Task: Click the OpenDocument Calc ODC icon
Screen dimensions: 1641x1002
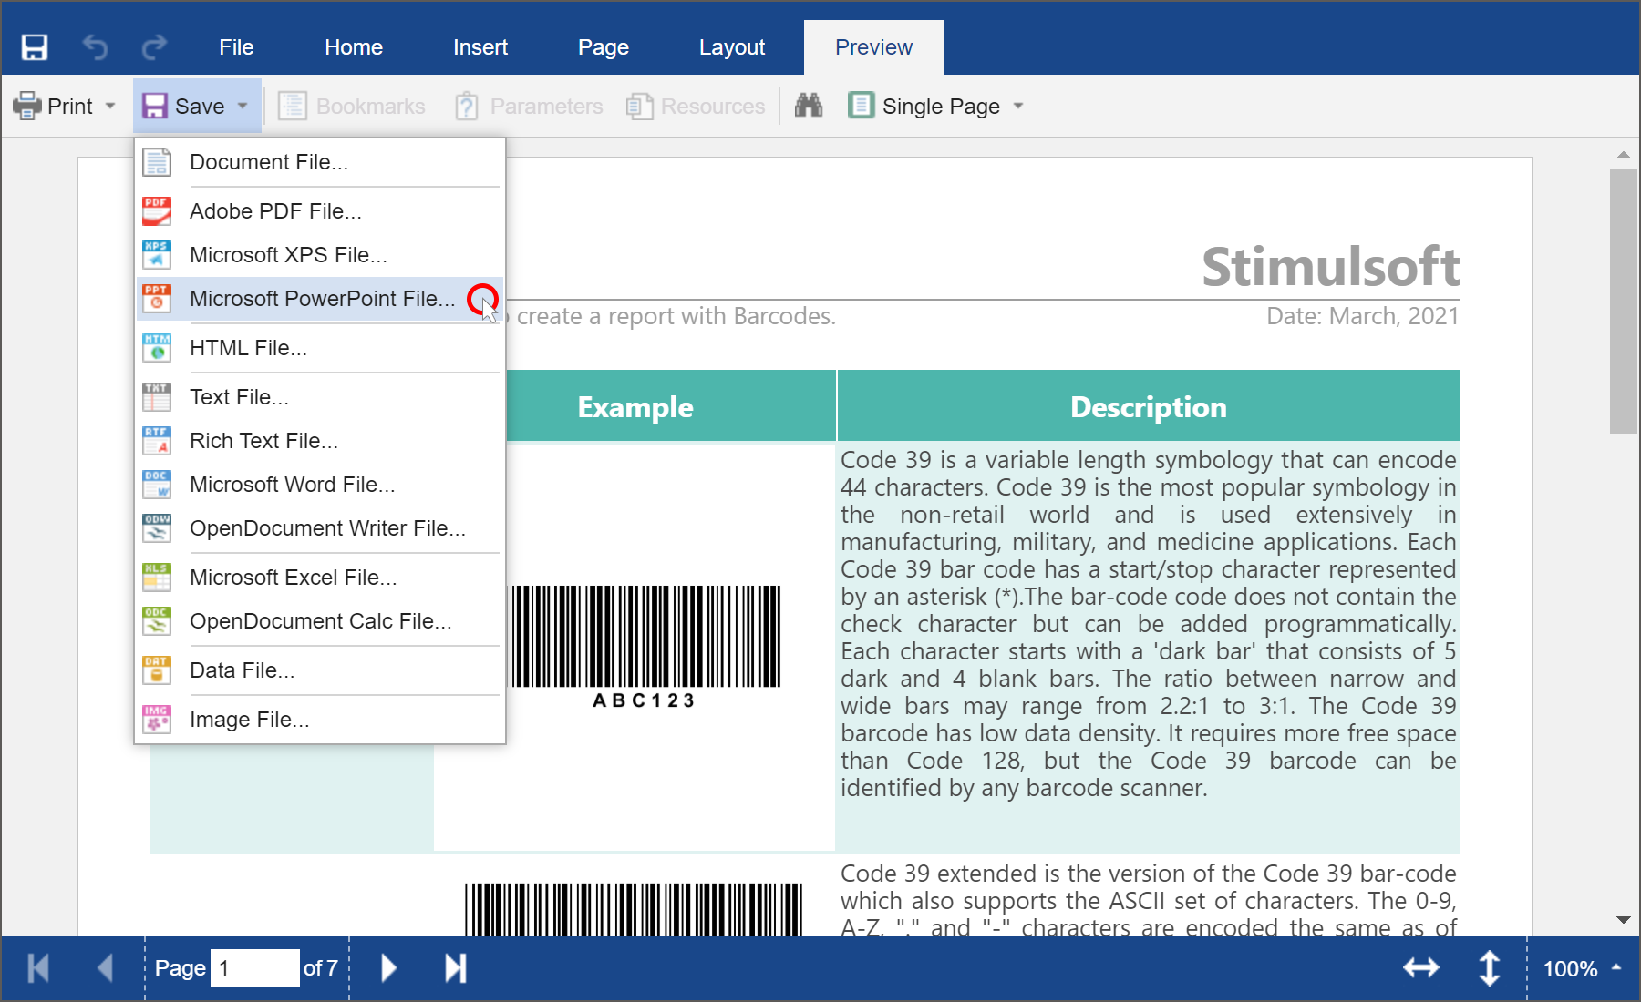Action: pyautogui.click(x=157, y=621)
